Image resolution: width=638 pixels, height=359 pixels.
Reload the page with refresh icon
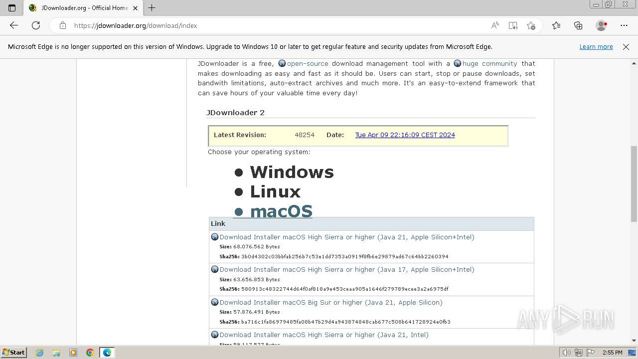(x=36, y=25)
